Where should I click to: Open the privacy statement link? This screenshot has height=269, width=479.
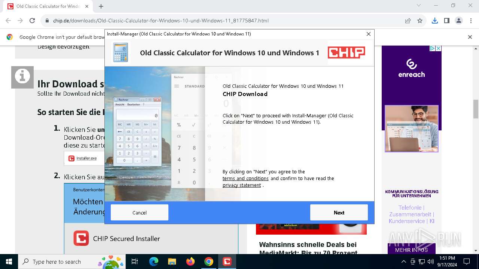pyautogui.click(x=242, y=185)
